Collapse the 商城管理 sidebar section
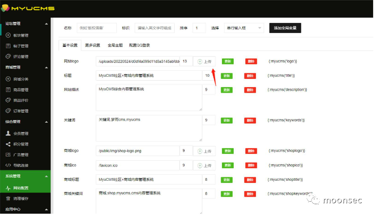Image resolution: width=374 pixels, height=215 pixels. tap(46, 68)
